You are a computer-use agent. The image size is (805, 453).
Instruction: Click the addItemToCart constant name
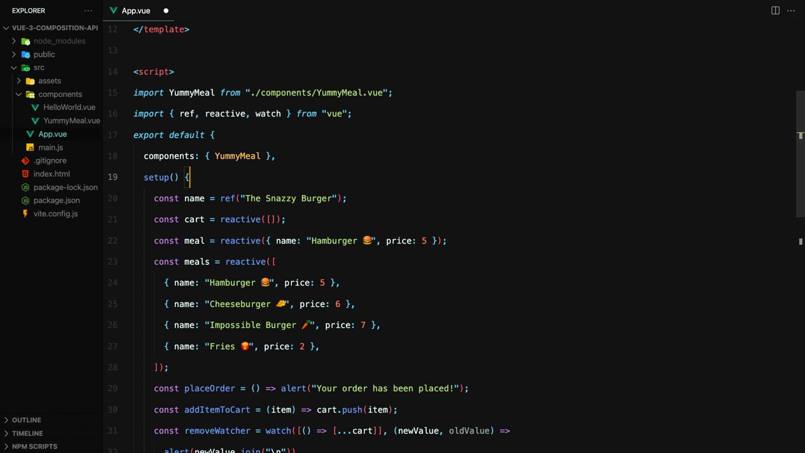pos(217,410)
